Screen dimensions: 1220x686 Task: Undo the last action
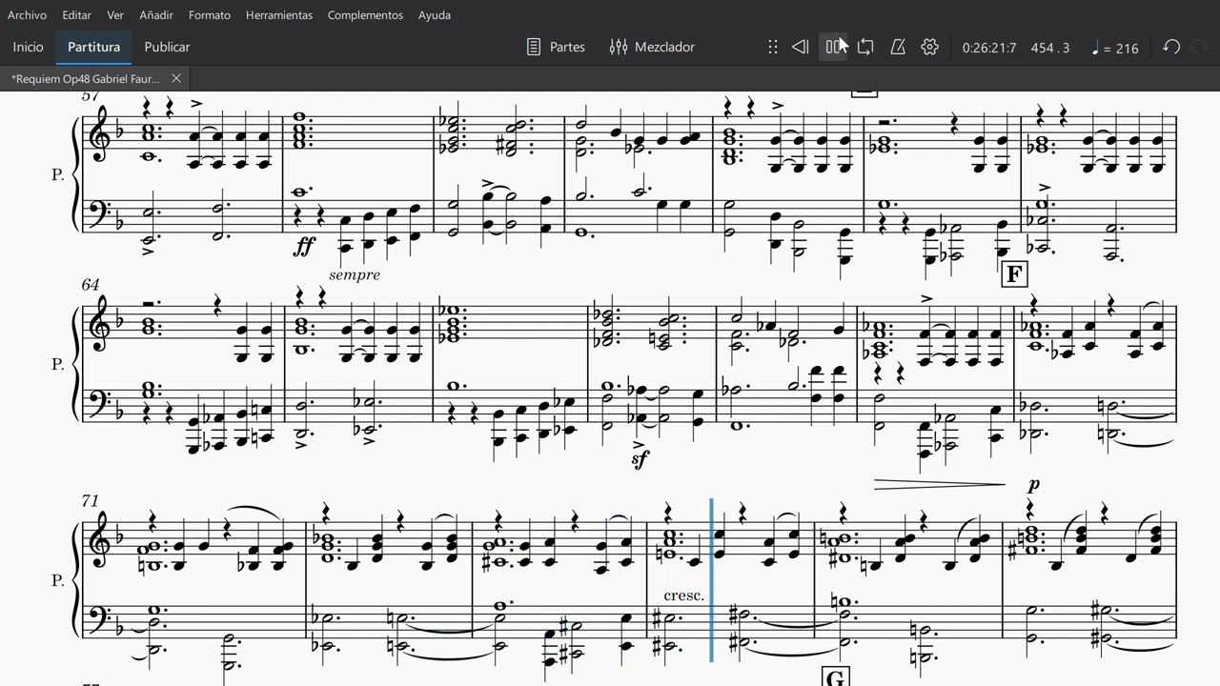pos(1171,47)
